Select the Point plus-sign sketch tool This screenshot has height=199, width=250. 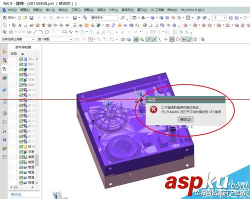click(76, 32)
